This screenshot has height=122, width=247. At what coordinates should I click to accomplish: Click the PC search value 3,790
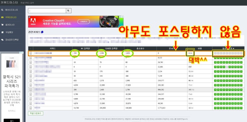(75, 94)
